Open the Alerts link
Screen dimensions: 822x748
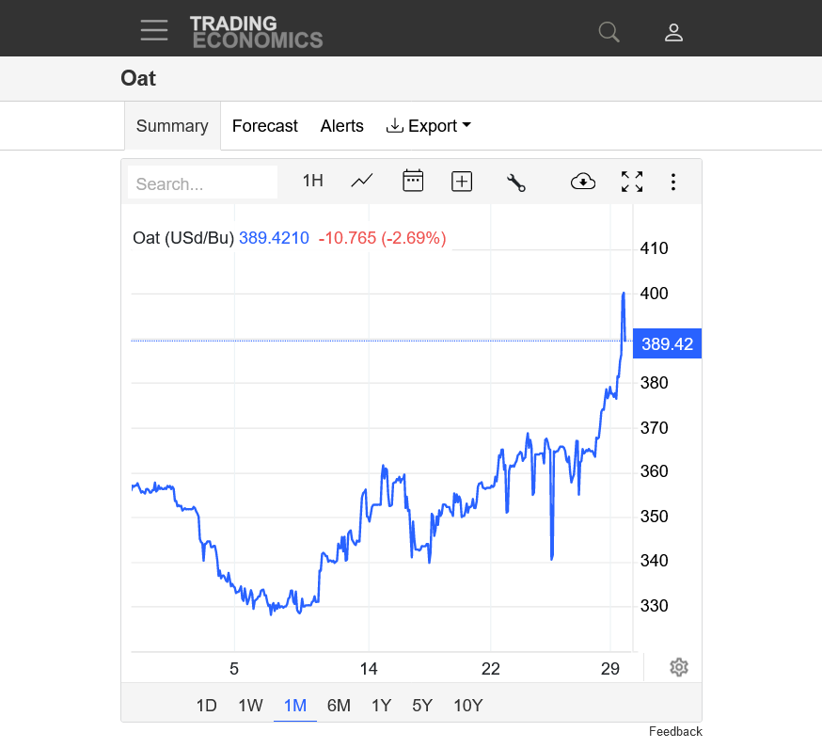point(341,126)
